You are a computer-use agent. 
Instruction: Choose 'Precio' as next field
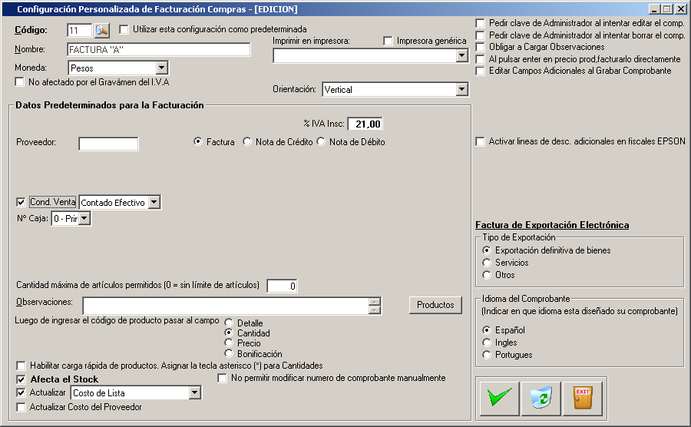pos(229,343)
